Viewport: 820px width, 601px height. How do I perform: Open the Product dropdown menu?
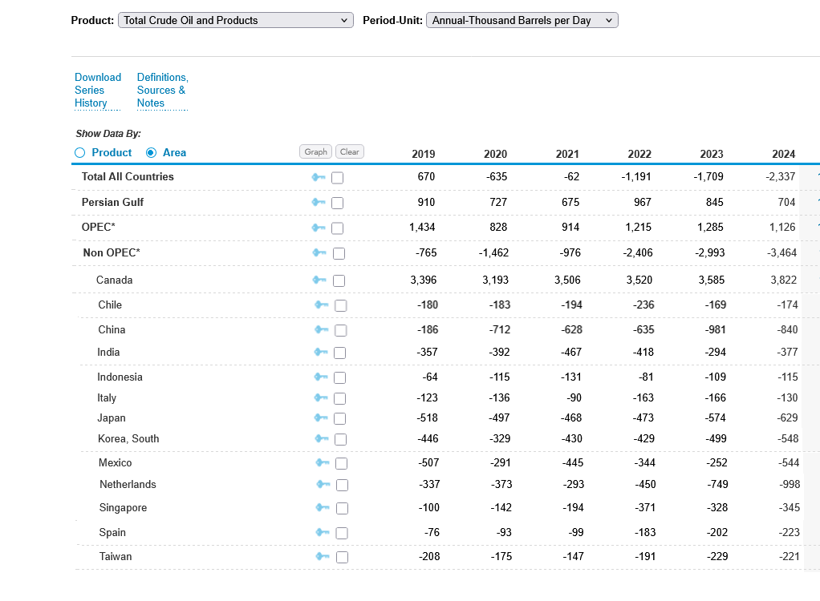pyautogui.click(x=235, y=20)
